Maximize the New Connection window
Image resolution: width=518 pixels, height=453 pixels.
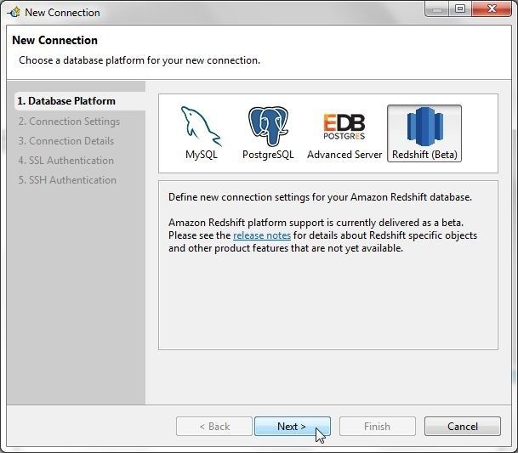(460, 8)
